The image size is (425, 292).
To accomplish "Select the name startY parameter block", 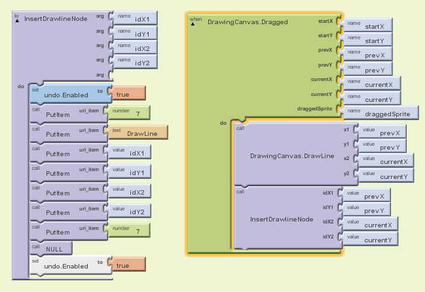I will click(367, 39).
